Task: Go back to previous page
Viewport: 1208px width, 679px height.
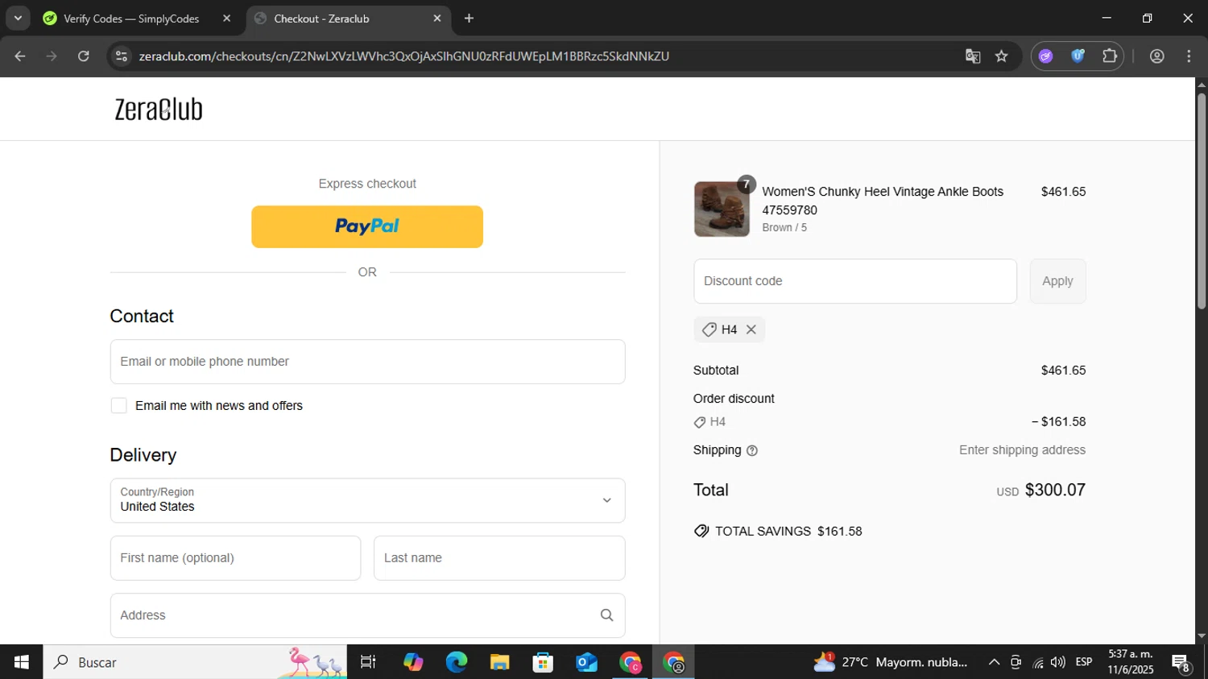Action: click(x=20, y=56)
